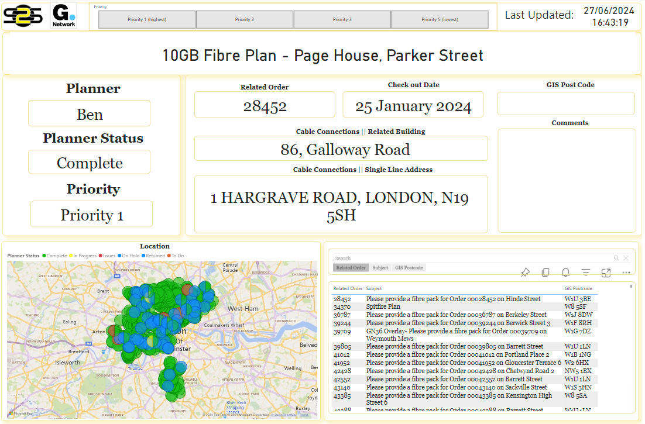The height and width of the screenshot is (424, 645).
Task: Set an alert using the bell icon
Action: [x=565, y=273]
